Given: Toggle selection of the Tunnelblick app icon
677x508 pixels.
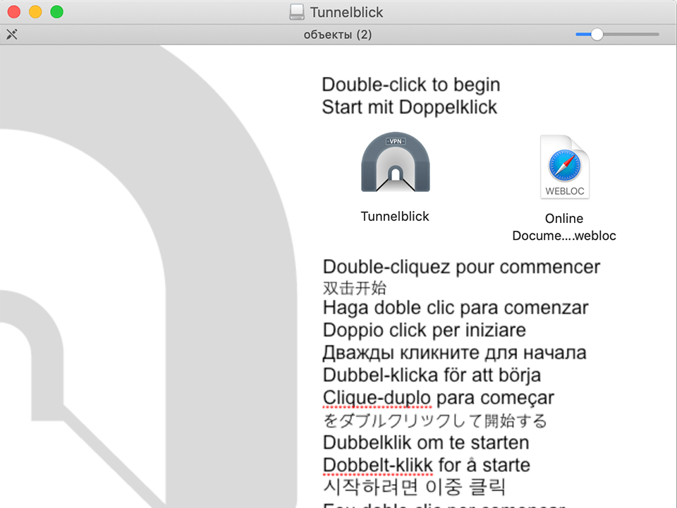Looking at the screenshot, I should point(395,164).
